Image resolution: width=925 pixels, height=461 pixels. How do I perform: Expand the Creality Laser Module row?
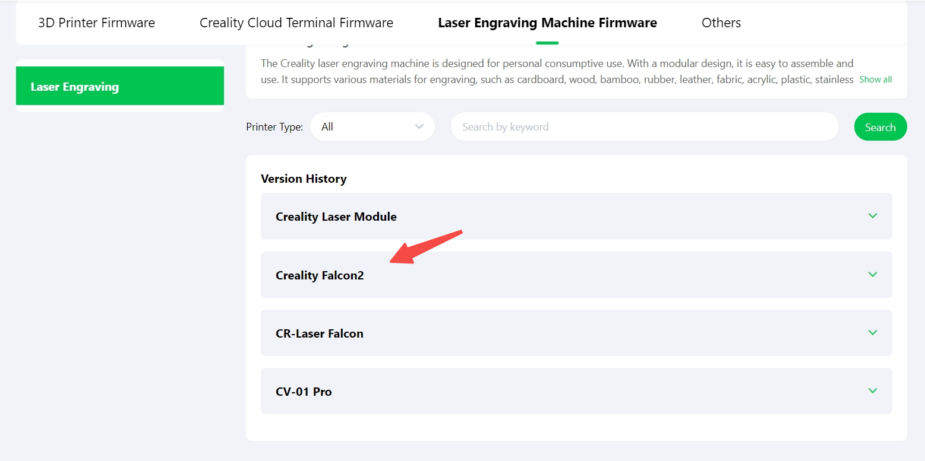point(576,217)
